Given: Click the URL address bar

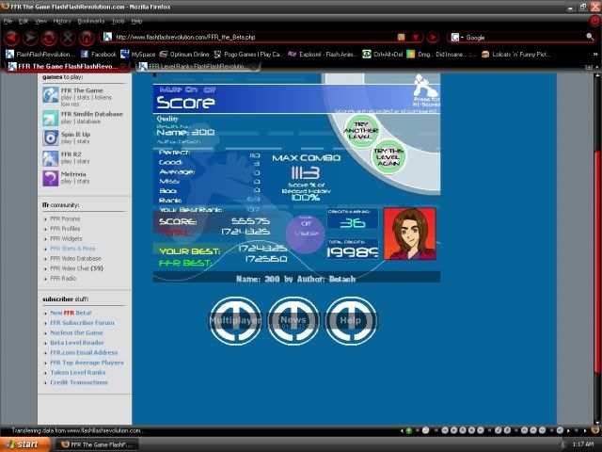Looking at the screenshot, I should pos(245,38).
